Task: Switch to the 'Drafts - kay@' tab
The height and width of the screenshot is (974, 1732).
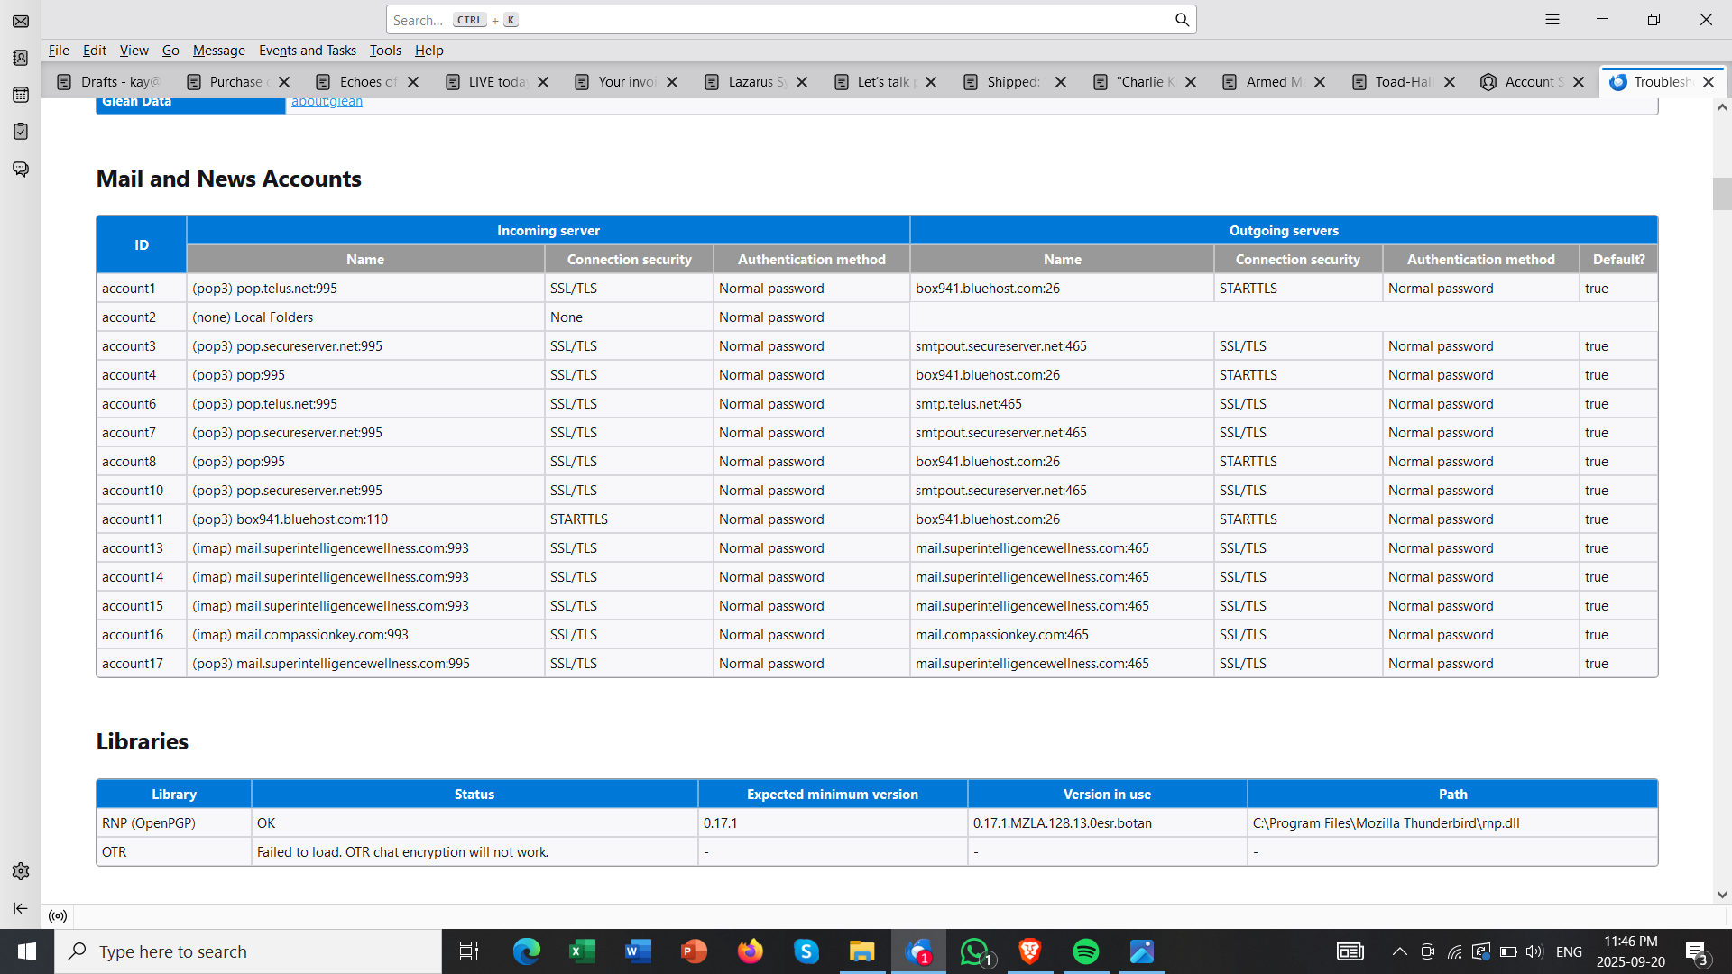Action: coord(110,82)
